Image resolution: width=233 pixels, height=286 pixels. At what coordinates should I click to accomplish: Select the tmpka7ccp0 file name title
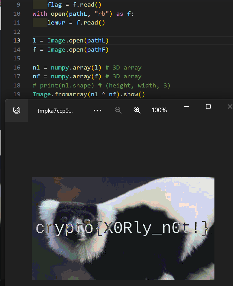point(55,110)
